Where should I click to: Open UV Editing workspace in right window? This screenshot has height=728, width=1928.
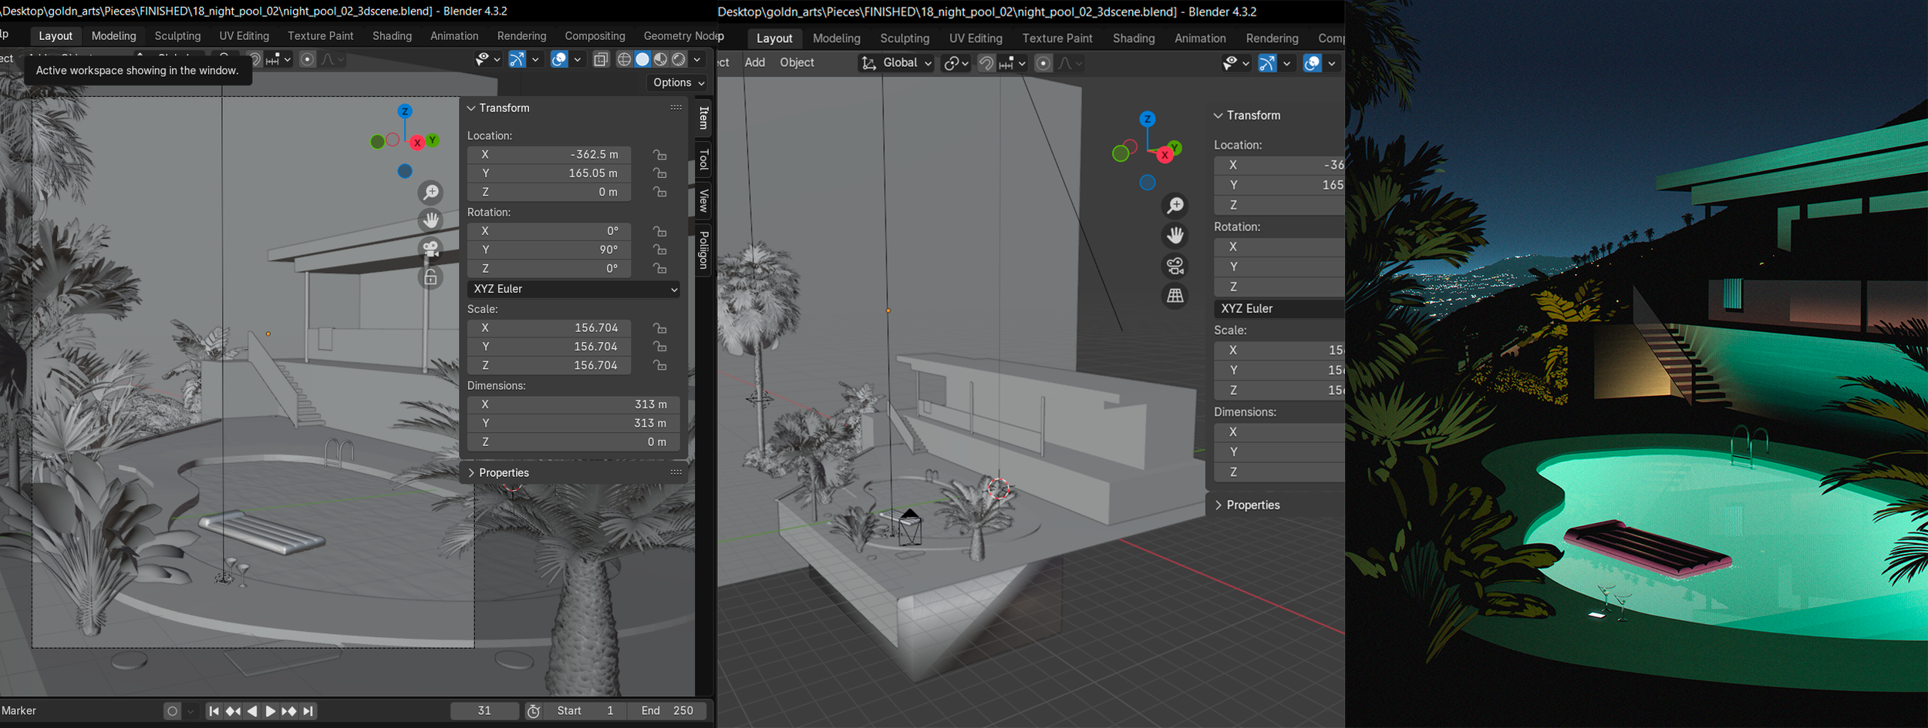pos(976,39)
